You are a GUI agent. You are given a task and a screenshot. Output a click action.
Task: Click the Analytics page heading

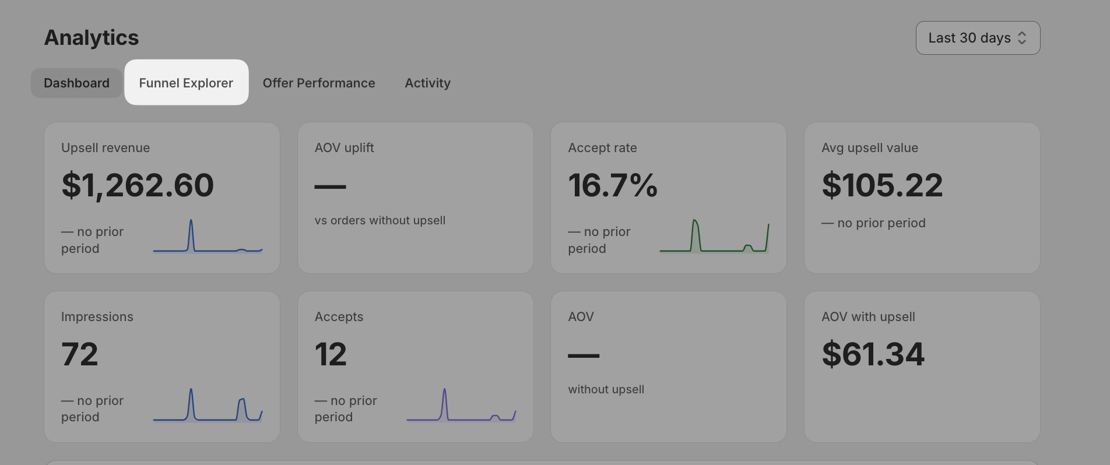[x=92, y=38]
